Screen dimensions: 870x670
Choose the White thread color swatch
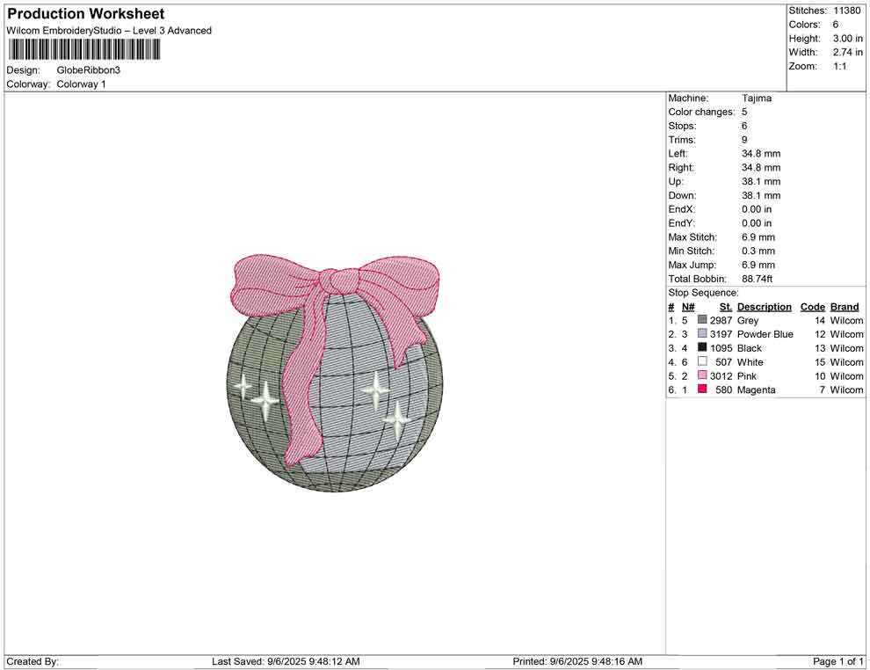[702, 362]
